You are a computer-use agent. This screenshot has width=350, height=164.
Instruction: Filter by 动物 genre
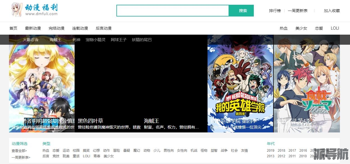coord(147,151)
